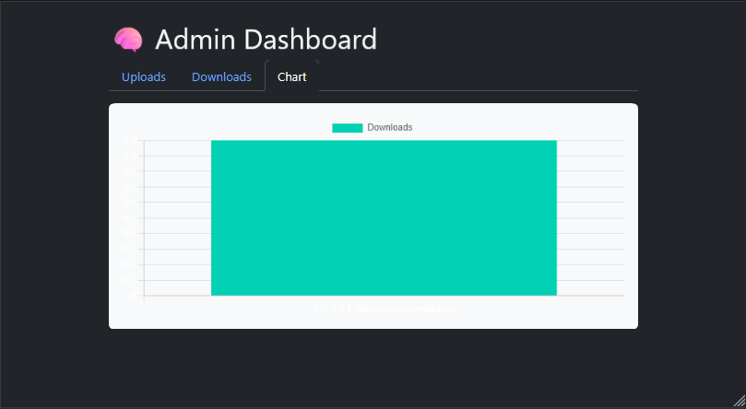
Task: Switch to the Downloads tab
Action: [221, 76]
